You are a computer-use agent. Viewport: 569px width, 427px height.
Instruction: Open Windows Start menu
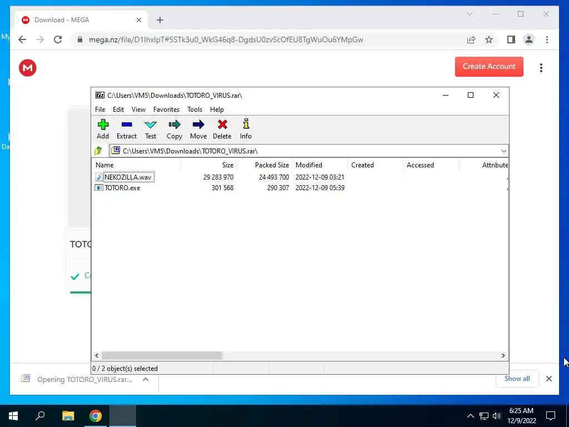[x=13, y=416]
